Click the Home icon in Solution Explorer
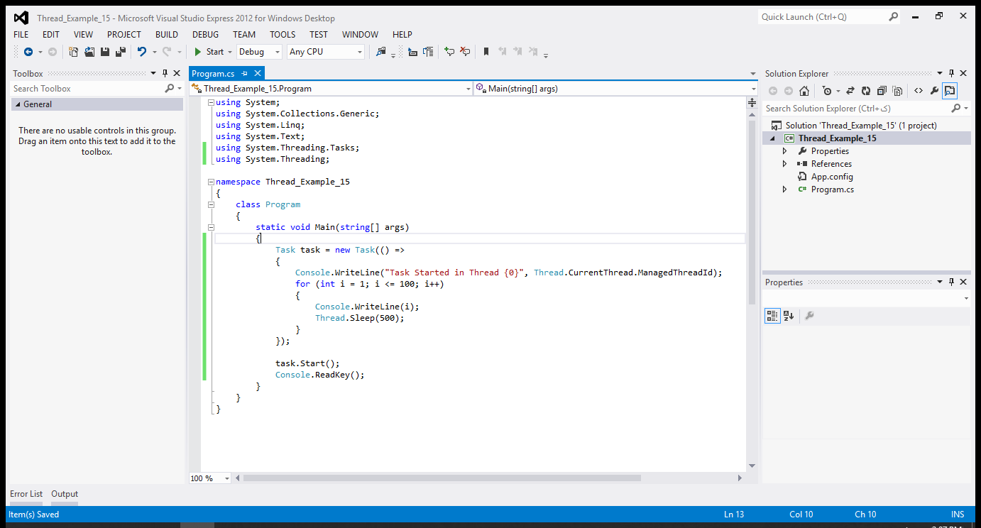The height and width of the screenshot is (528, 981). click(x=804, y=91)
